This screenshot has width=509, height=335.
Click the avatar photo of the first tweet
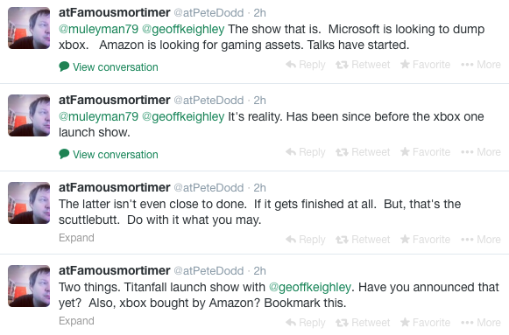(x=29, y=28)
